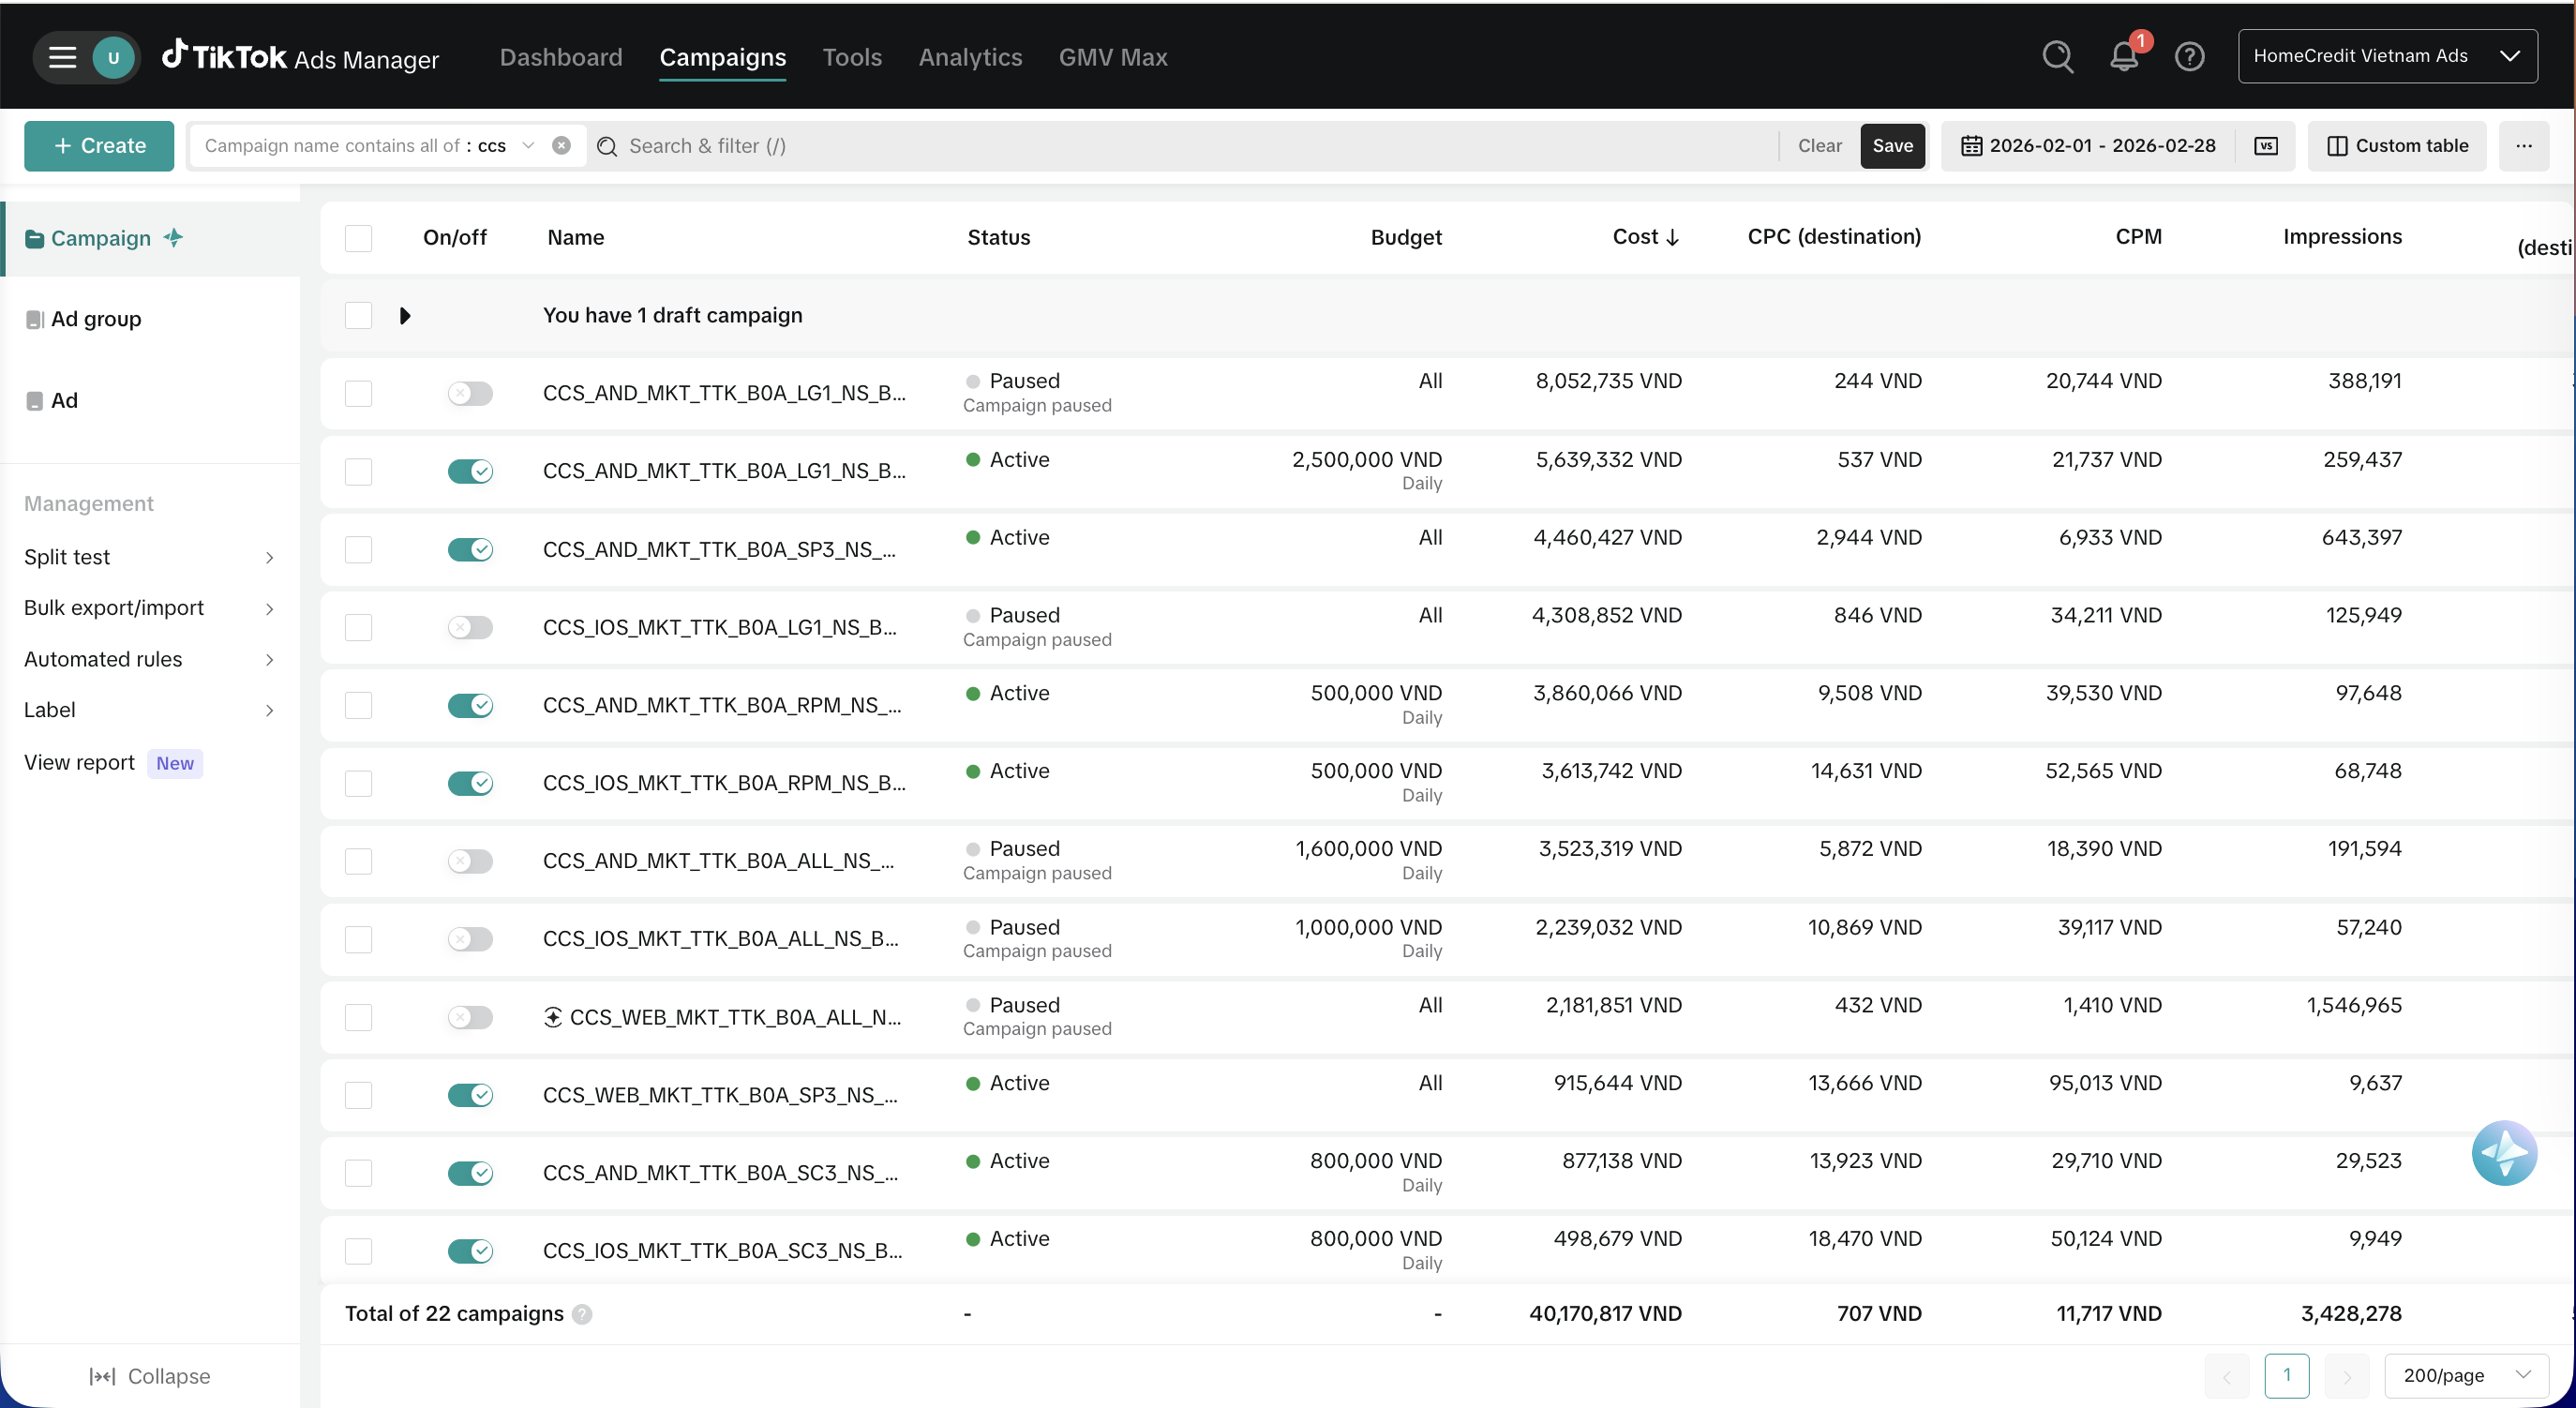
Task: Click the help question mark icon
Action: (x=2190, y=57)
